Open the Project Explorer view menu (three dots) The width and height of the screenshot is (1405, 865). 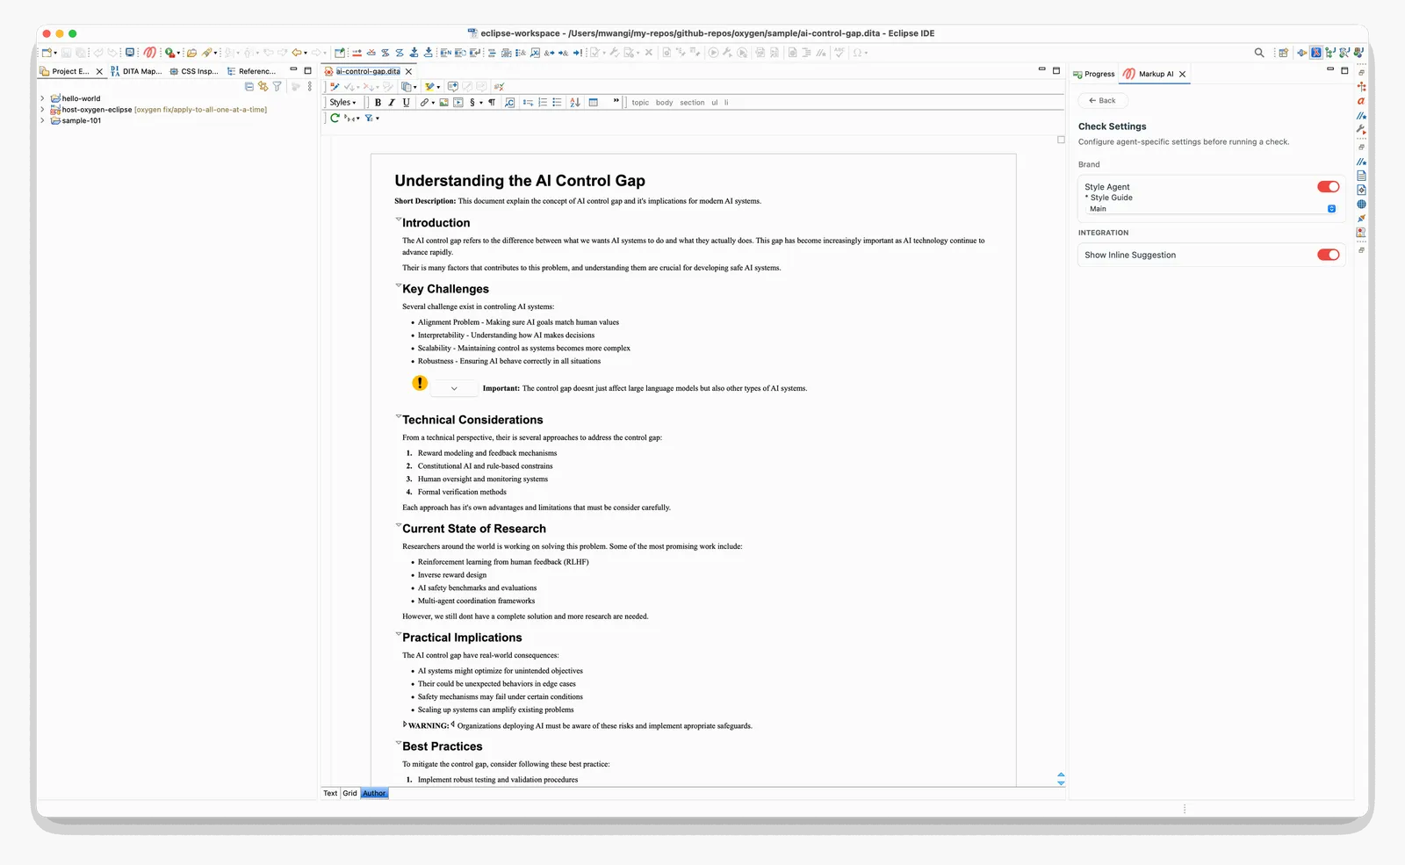[310, 86]
